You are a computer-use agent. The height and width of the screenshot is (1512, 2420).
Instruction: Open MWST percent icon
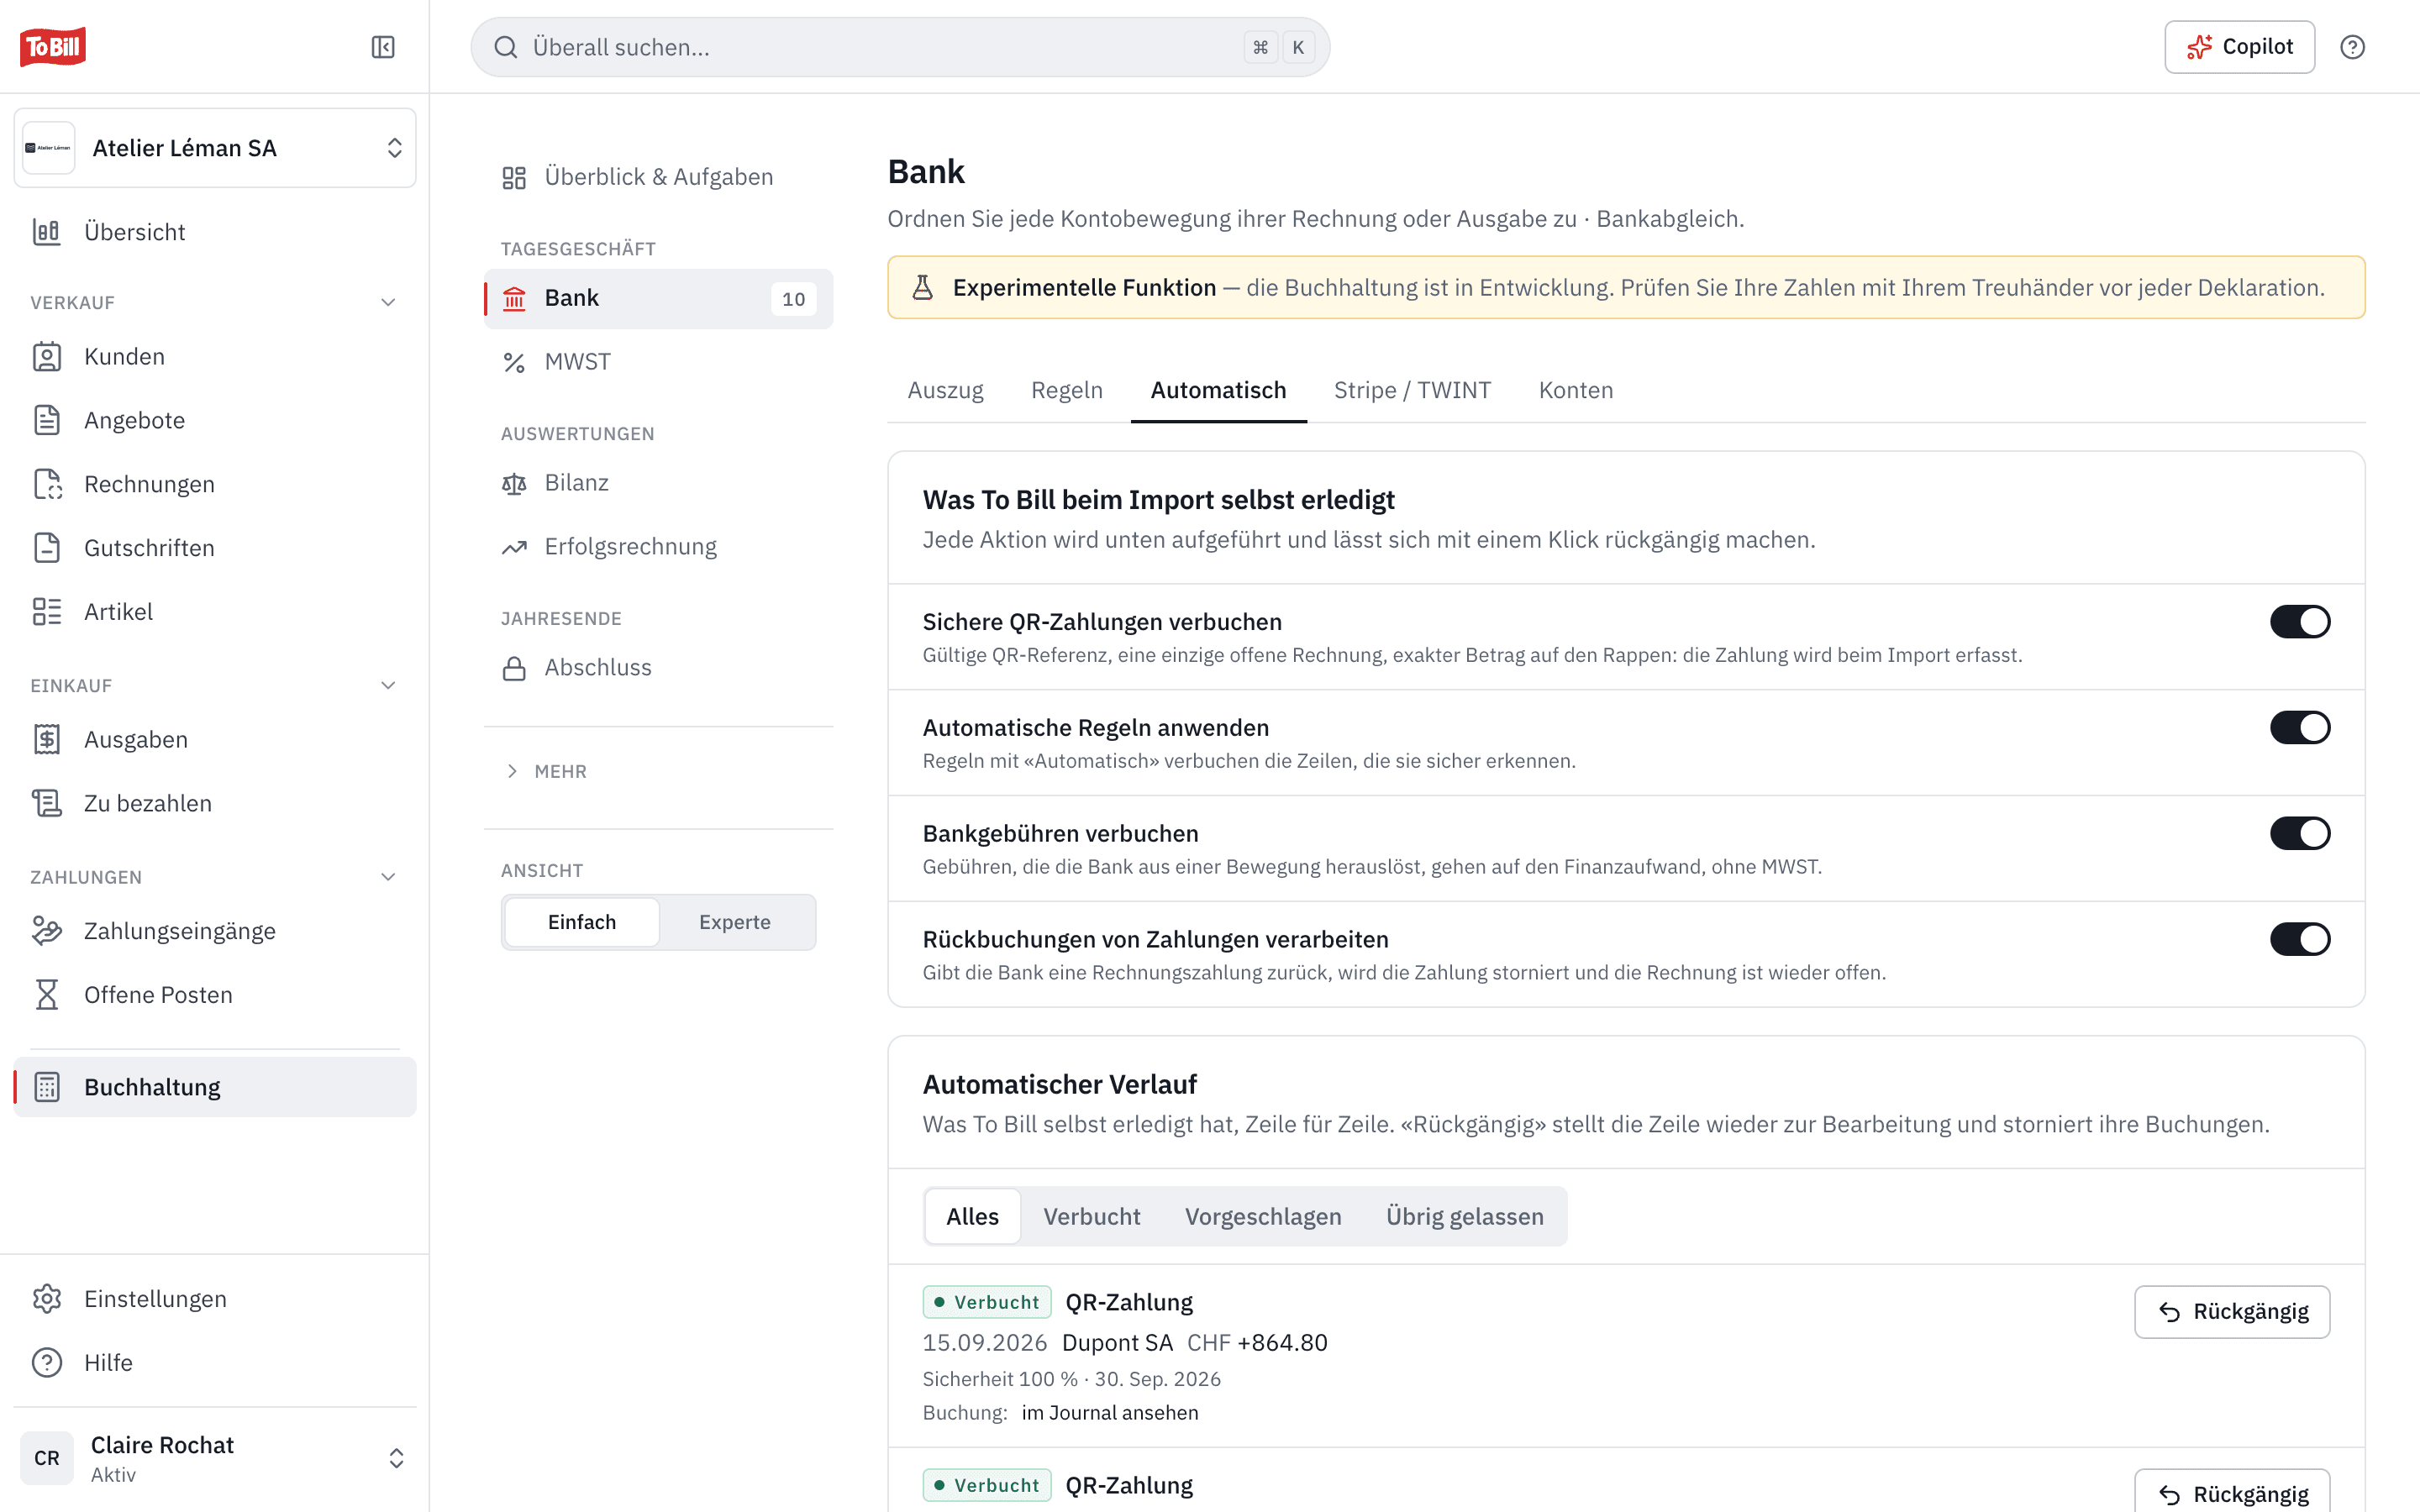click(x=514, y=363)
